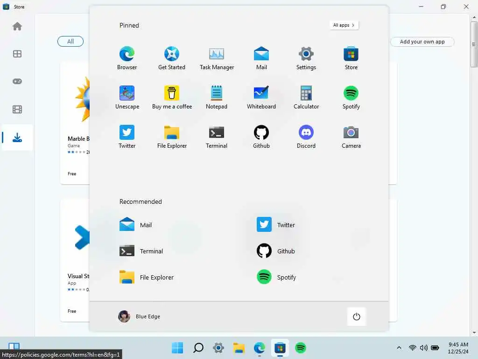This screenshot has height=359, width=478.
Task: Open the Marble game card in Store
Action: point(75,123)
